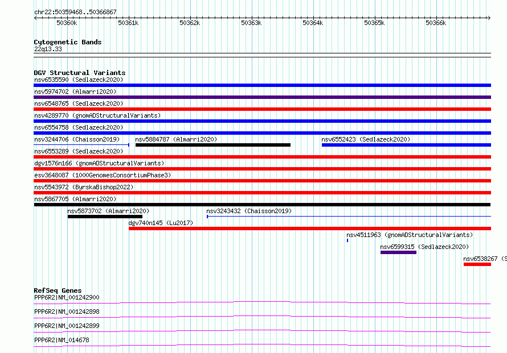Click the magenta line of PPP6R2|NM_001242900
Image resolution: width=507 pixels, height=353 pixels.
[262, 302]
